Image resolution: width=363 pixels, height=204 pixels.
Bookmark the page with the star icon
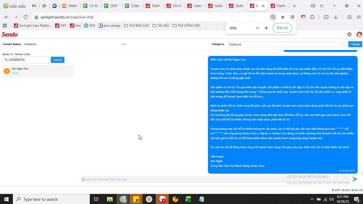click(283, 17)
